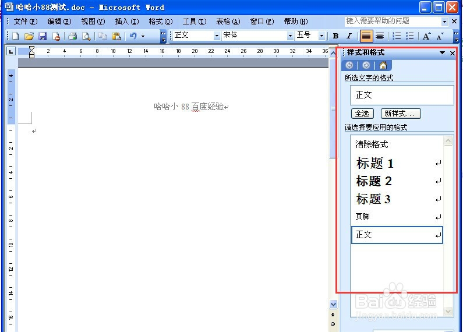Open the 格式 menu
This screenshot has height=332, width=463.
click(161, 22)
